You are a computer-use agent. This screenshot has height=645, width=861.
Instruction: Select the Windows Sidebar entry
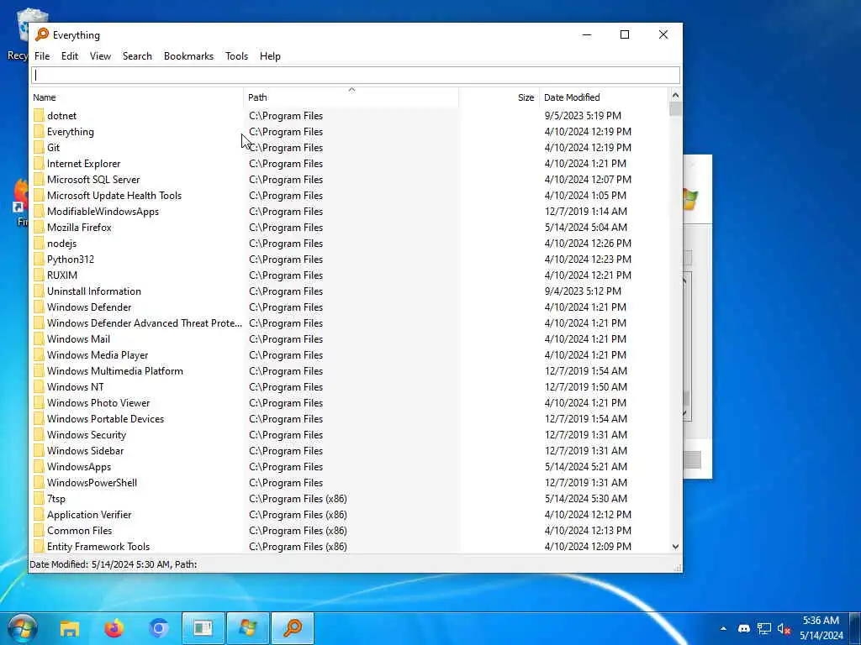85,450
